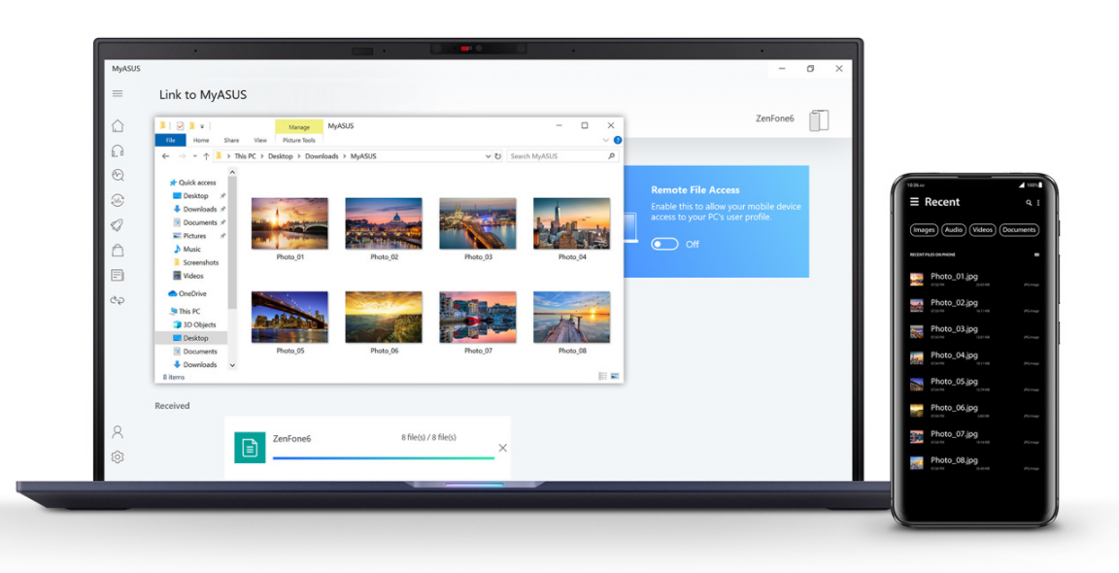Tap the search icon on the phone
1119x573 pixels.
(1029, 203)
